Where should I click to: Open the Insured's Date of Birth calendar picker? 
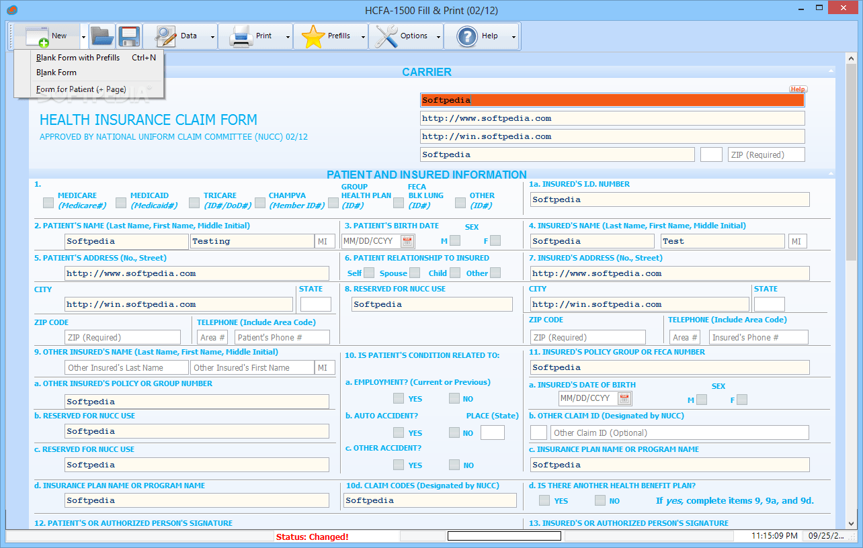[624, 398]
